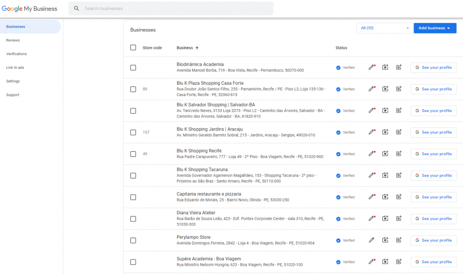The width and height of the screenshot is (463, 274).
Task: Add photo for Blu K Plaza Shopping
Action: click(385, 89)
